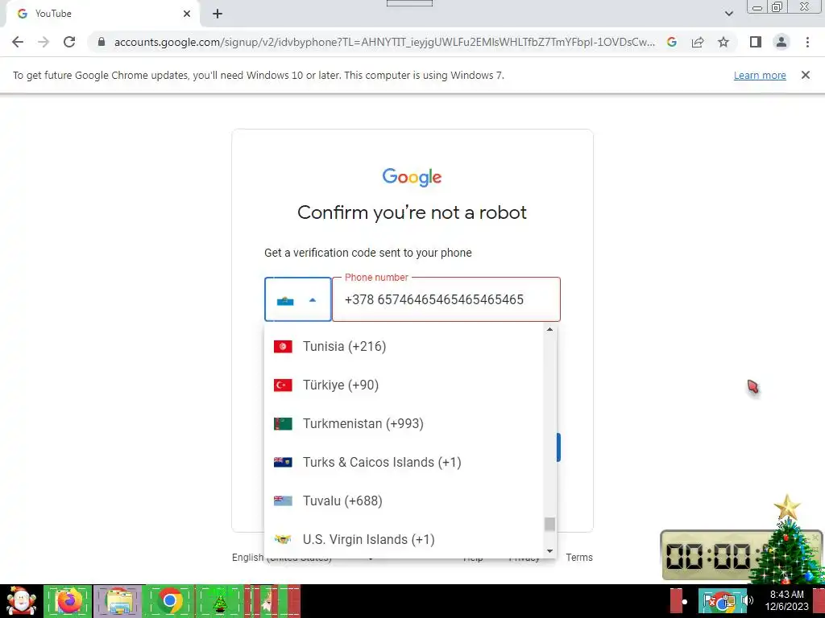Open volume speaker tray icon
825x618 pixels.
pyautogui.click(x=748, y=601)
